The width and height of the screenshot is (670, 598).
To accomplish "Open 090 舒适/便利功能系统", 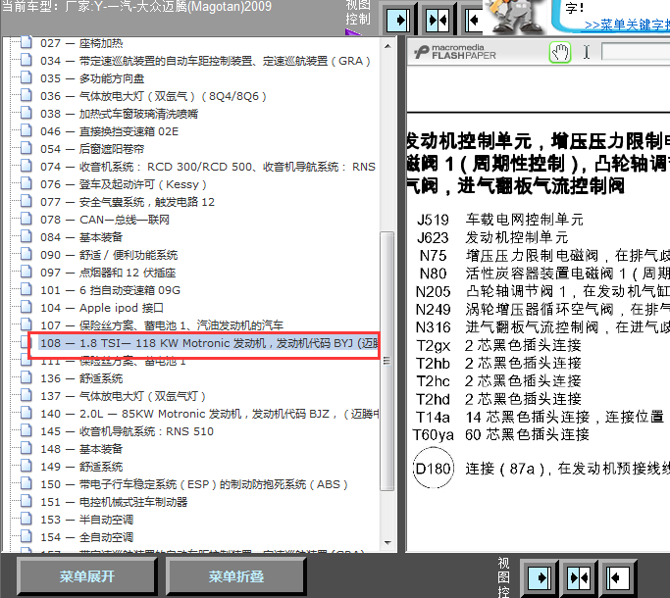I will click(x=109, y=255).
